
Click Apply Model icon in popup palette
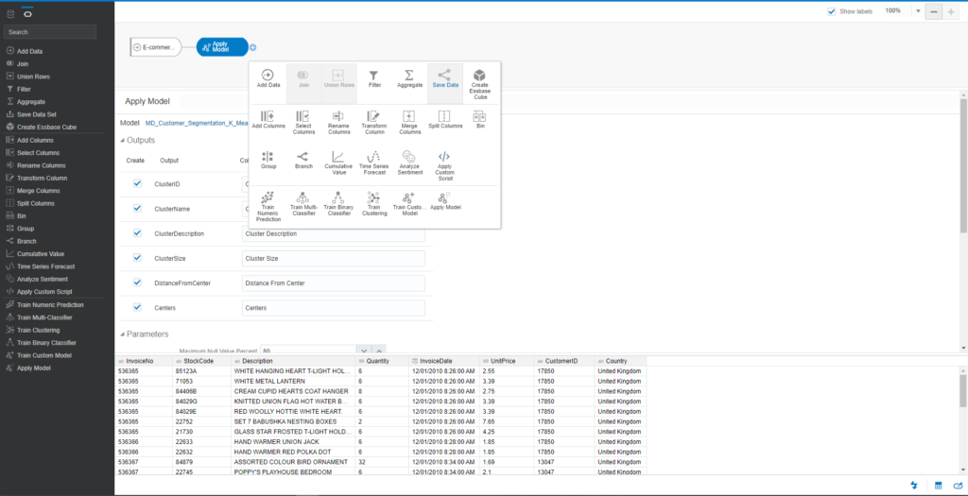pos(445,202)
